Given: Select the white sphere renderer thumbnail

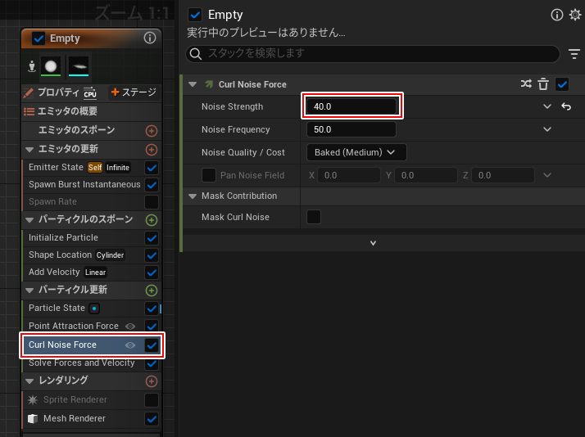Looking at the screenshot, I should click(x=51, y=66).
